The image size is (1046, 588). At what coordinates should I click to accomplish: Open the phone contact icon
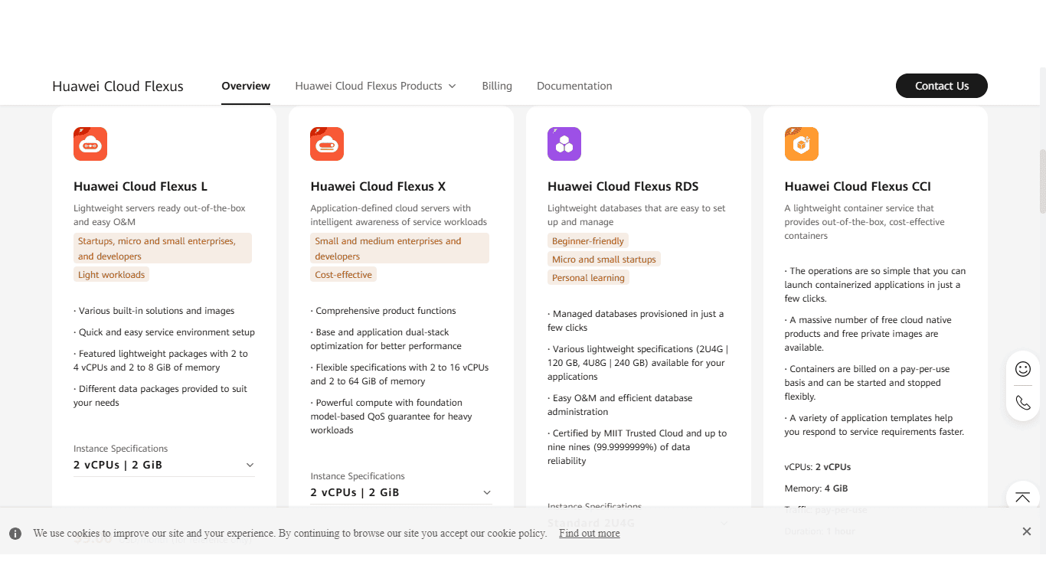pyautogui.click(x=1023, y=402)
